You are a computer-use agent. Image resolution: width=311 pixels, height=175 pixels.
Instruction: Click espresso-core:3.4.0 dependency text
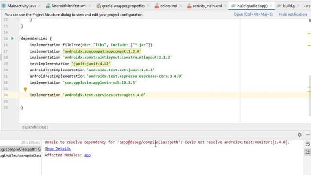tap(135, 76)
